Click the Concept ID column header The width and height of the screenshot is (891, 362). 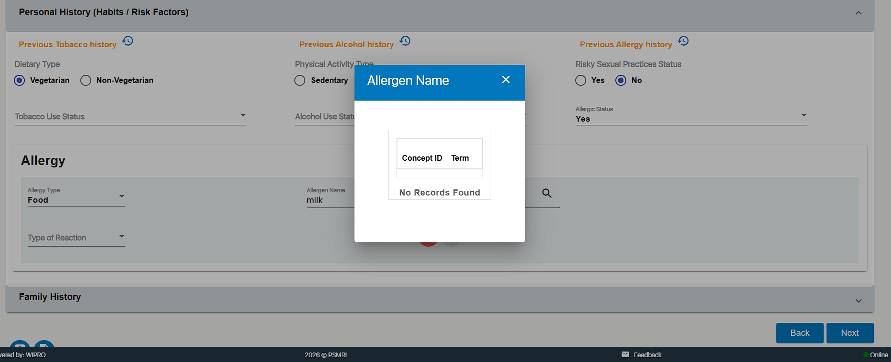click(x=422, y=158)
